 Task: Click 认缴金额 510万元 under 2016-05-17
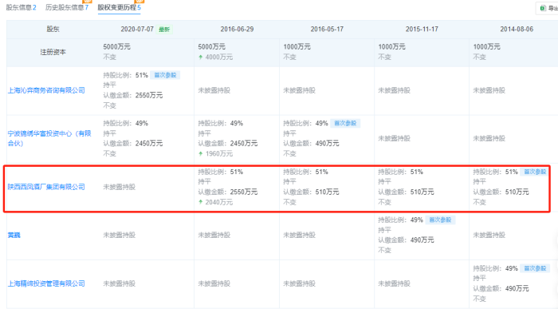pyautogui.click(x=311, y=192)
